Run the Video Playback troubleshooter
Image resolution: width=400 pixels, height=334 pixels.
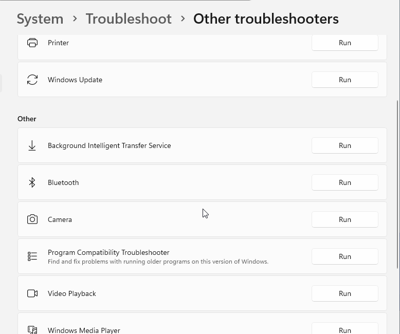pos(345,293)
